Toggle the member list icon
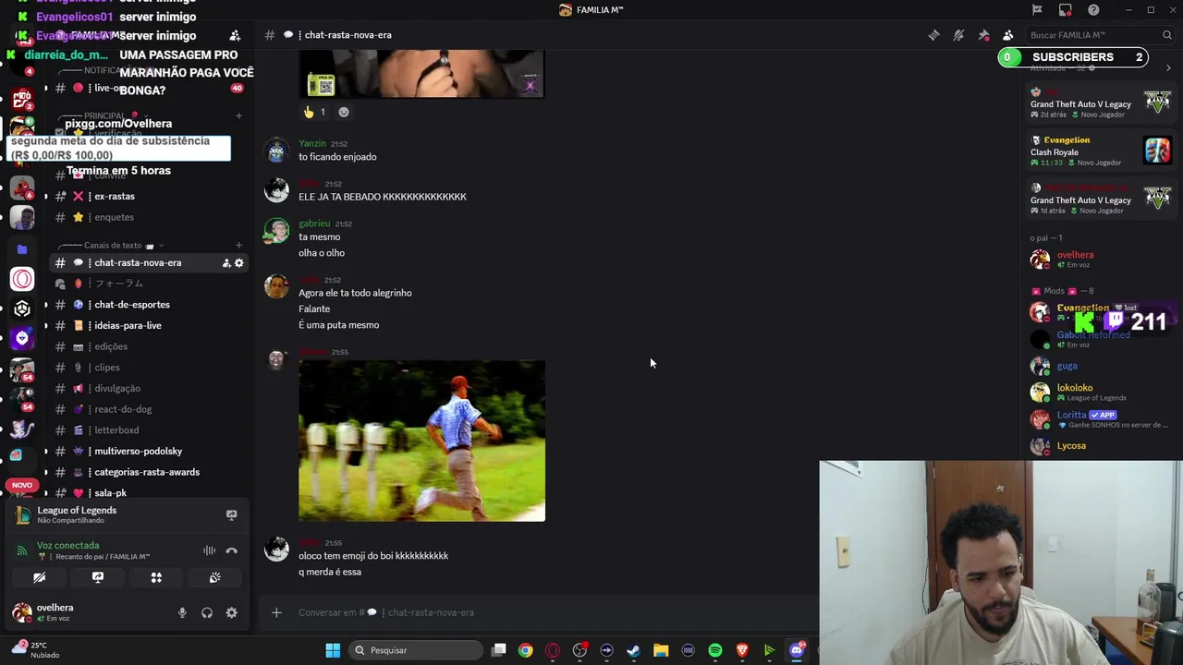Viewport: 1183px width, 665px height. click(x=1007, y=35)
